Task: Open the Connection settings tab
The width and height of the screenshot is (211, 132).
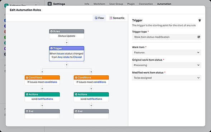Action: point(146,4)
